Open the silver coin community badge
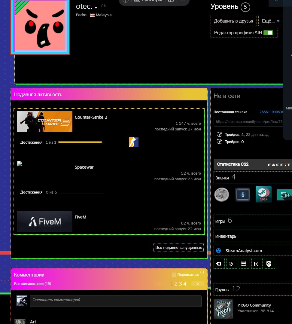This screenshot has width=292, height=324. click(222, 194)
